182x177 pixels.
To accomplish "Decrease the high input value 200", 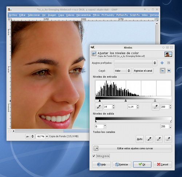I will coord(170,108).
